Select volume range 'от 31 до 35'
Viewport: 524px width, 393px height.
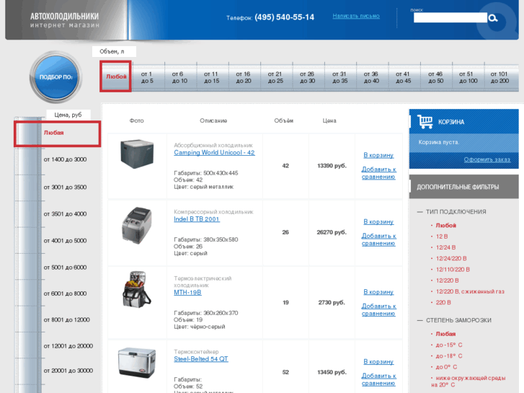pyautogui.click(x=339, y=77)
